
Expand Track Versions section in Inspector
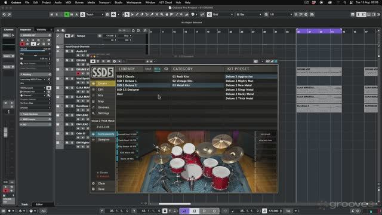pyautogui.click(x=36, y=114)
